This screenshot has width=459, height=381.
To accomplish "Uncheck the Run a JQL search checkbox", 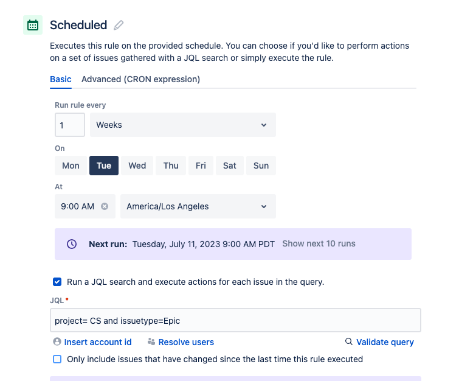I will (57, 282).
